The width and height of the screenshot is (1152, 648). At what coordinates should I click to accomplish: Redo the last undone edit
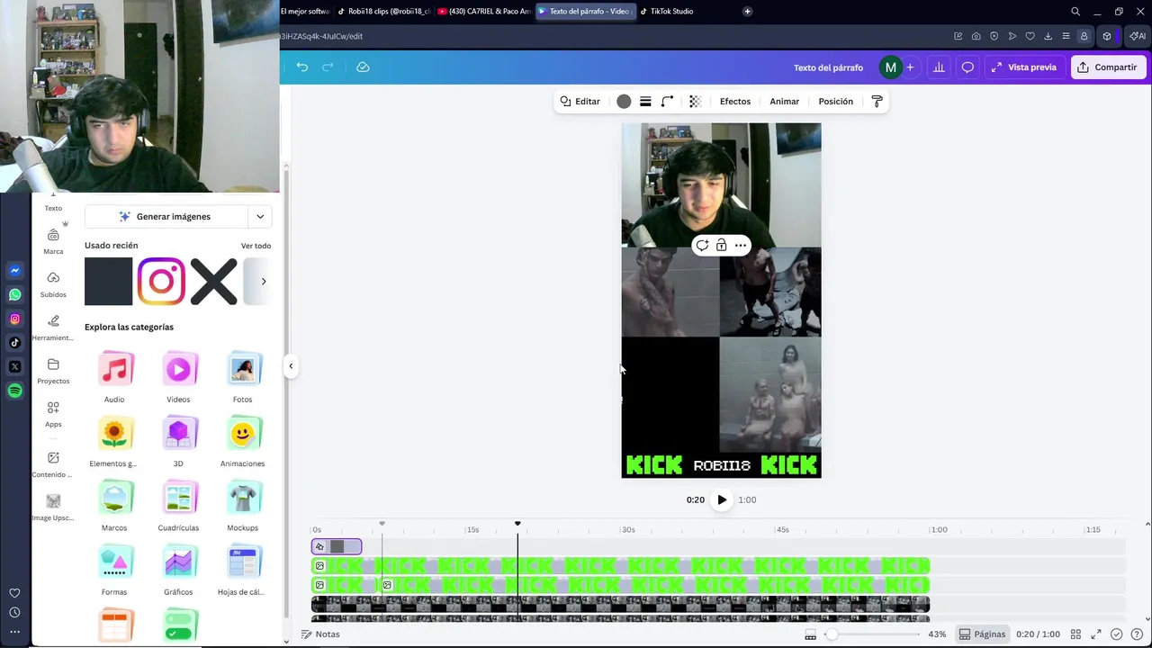click(328, 67)
